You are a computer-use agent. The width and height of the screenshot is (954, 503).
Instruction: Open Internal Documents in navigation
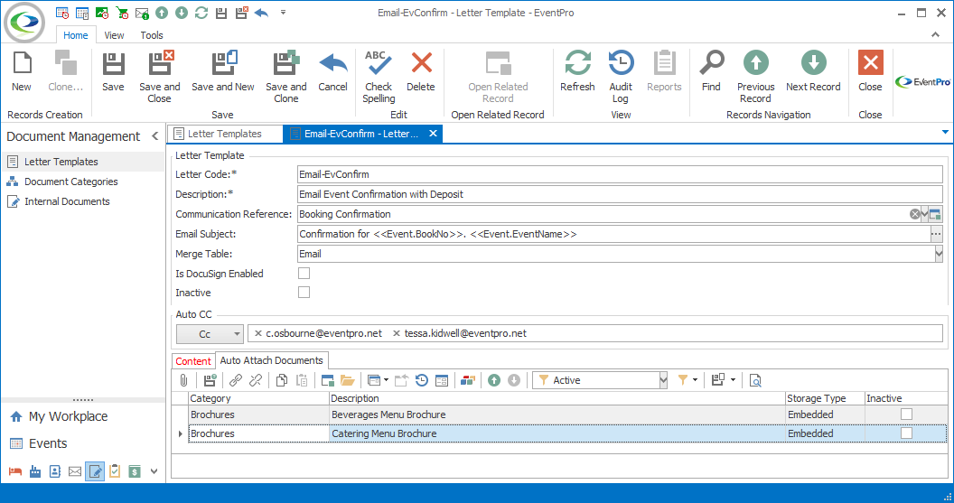pyautogui.click(x=67, y=201)
